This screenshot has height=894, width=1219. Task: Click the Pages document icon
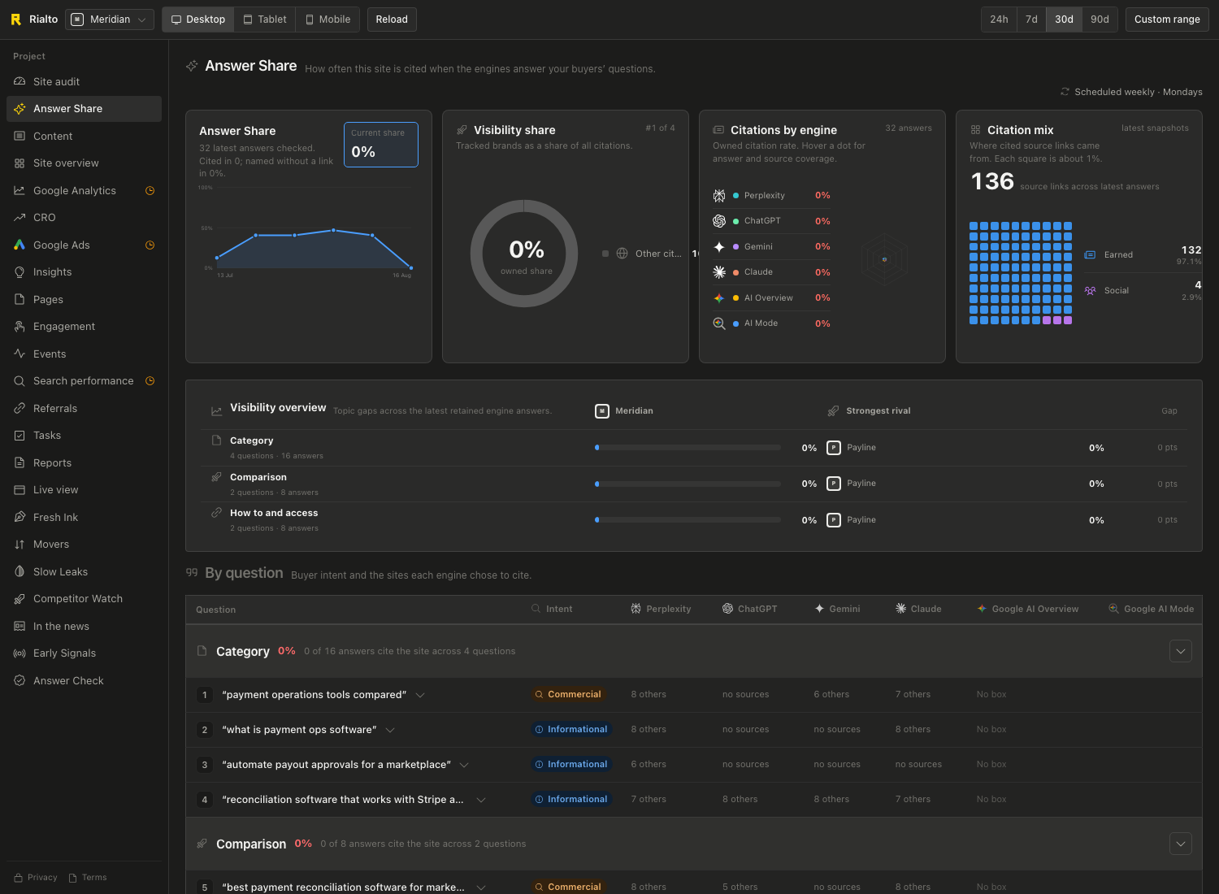[20, 299]
